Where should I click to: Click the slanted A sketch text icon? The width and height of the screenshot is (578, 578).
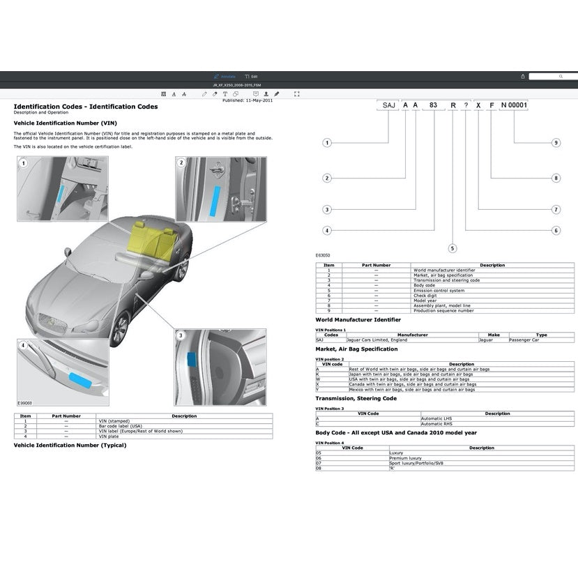tap(184, 94)
